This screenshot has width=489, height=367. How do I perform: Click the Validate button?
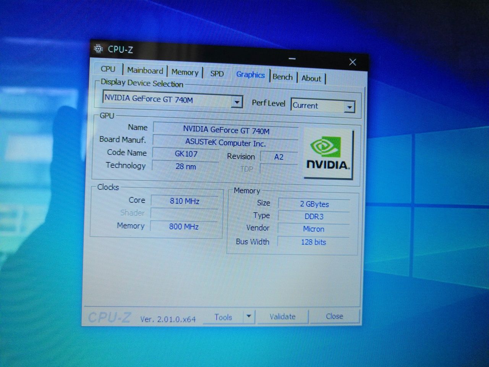pyautogui.click(x=282, y=317)
